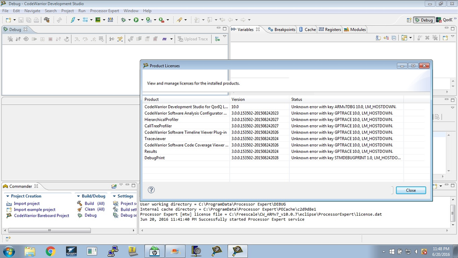
Task: Open Debug view menu triangle
Action: [225, 36]
